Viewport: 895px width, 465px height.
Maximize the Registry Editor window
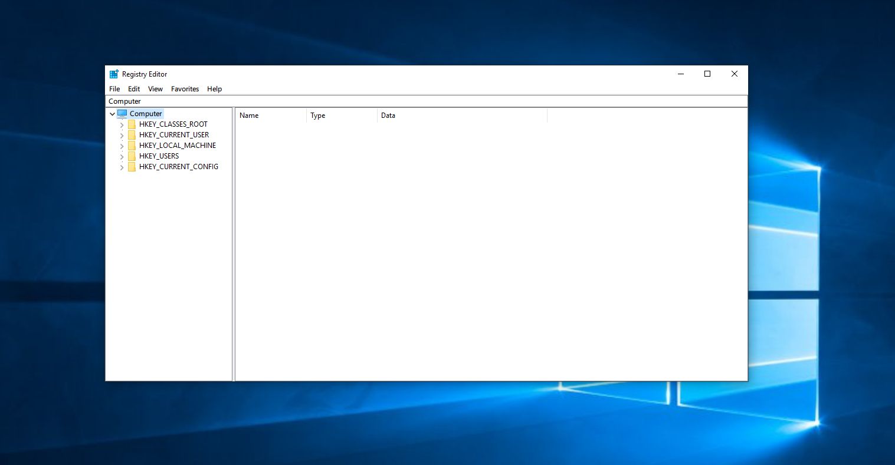click(707, 74)
